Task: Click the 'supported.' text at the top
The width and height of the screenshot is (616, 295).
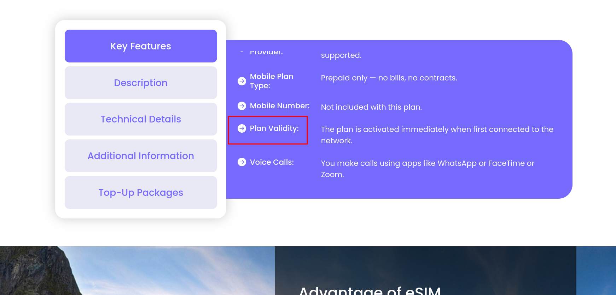Action: click(x=341, y=55)
